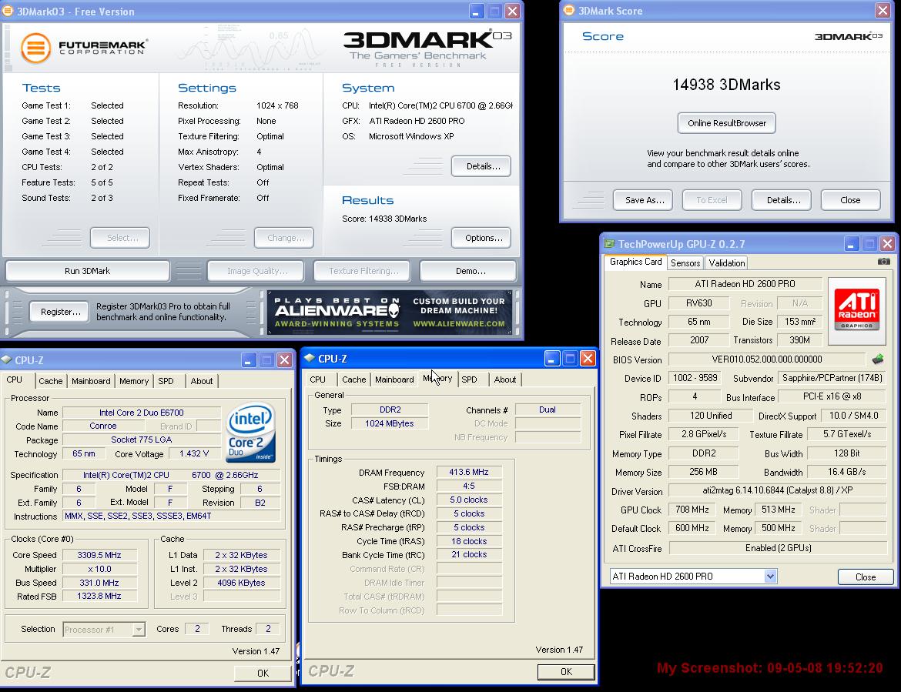The height and width of the screenshot is (692, 901).
Task: Click OK in the left CPU-Z window
Action: click(263, 673)
